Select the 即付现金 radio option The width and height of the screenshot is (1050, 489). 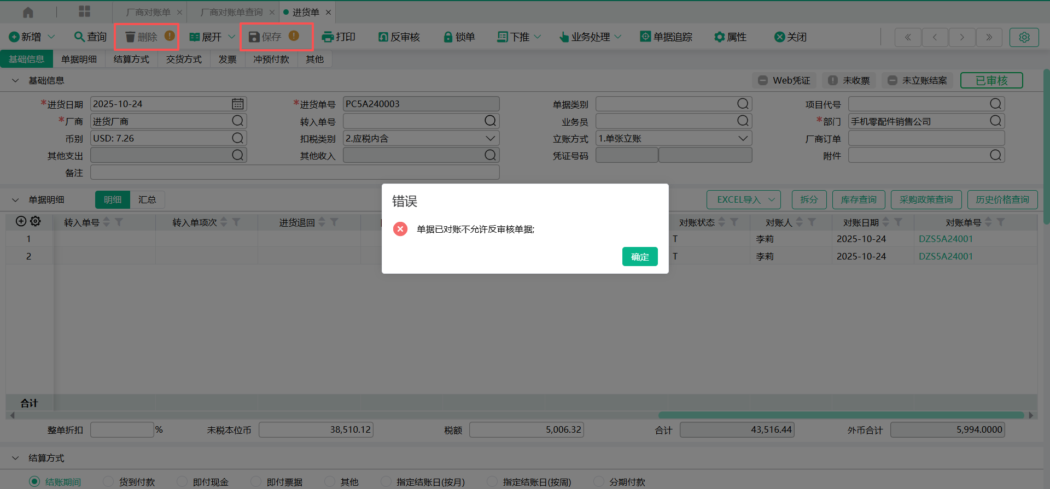click(182, 481)
